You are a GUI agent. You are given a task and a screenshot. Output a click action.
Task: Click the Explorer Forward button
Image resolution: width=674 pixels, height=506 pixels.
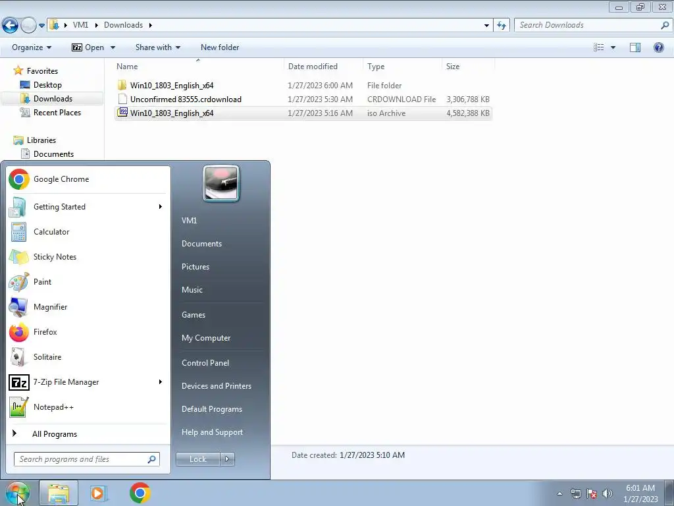(x=28, y=26)
